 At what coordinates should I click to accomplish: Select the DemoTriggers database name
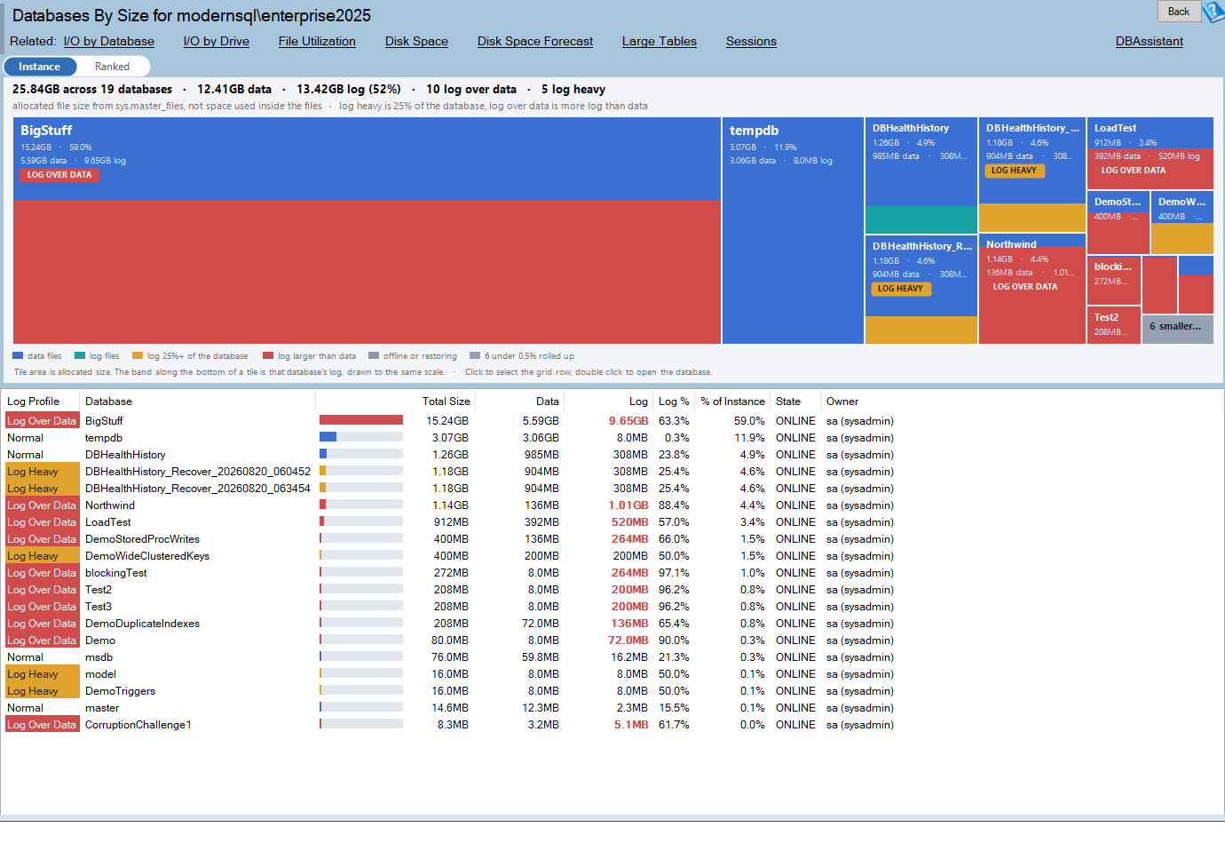120,691
